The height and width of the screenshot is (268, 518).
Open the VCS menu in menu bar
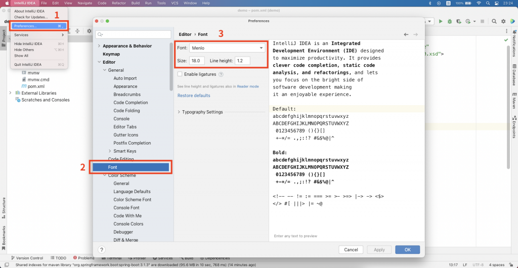click(x=175, y=3)
